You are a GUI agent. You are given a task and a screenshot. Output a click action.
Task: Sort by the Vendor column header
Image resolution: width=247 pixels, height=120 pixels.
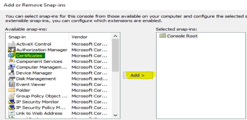point(90,37)
